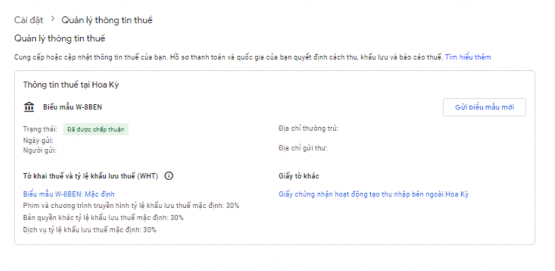Click the Biểu mẫu W-8BEN form title
Image resolution: width=555 pixels, height=271 pixels.
(73, 107)
